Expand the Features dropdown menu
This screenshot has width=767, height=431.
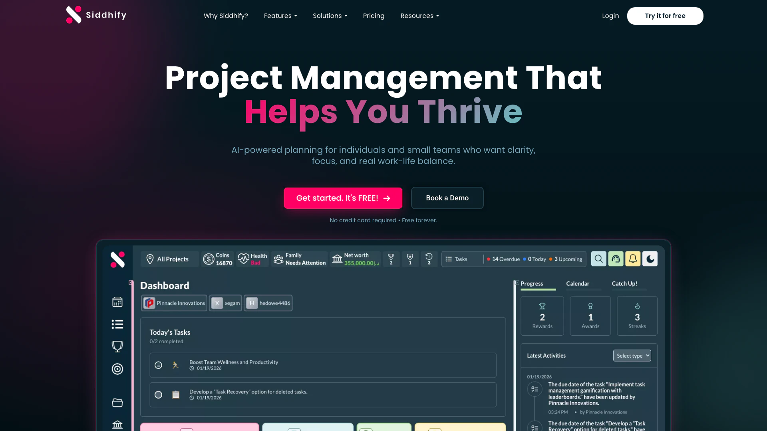coord(280,16)
